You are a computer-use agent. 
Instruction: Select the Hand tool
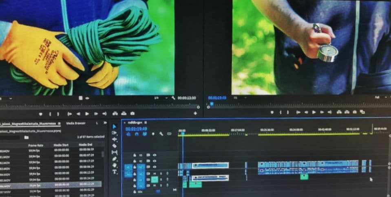point(115,165)
